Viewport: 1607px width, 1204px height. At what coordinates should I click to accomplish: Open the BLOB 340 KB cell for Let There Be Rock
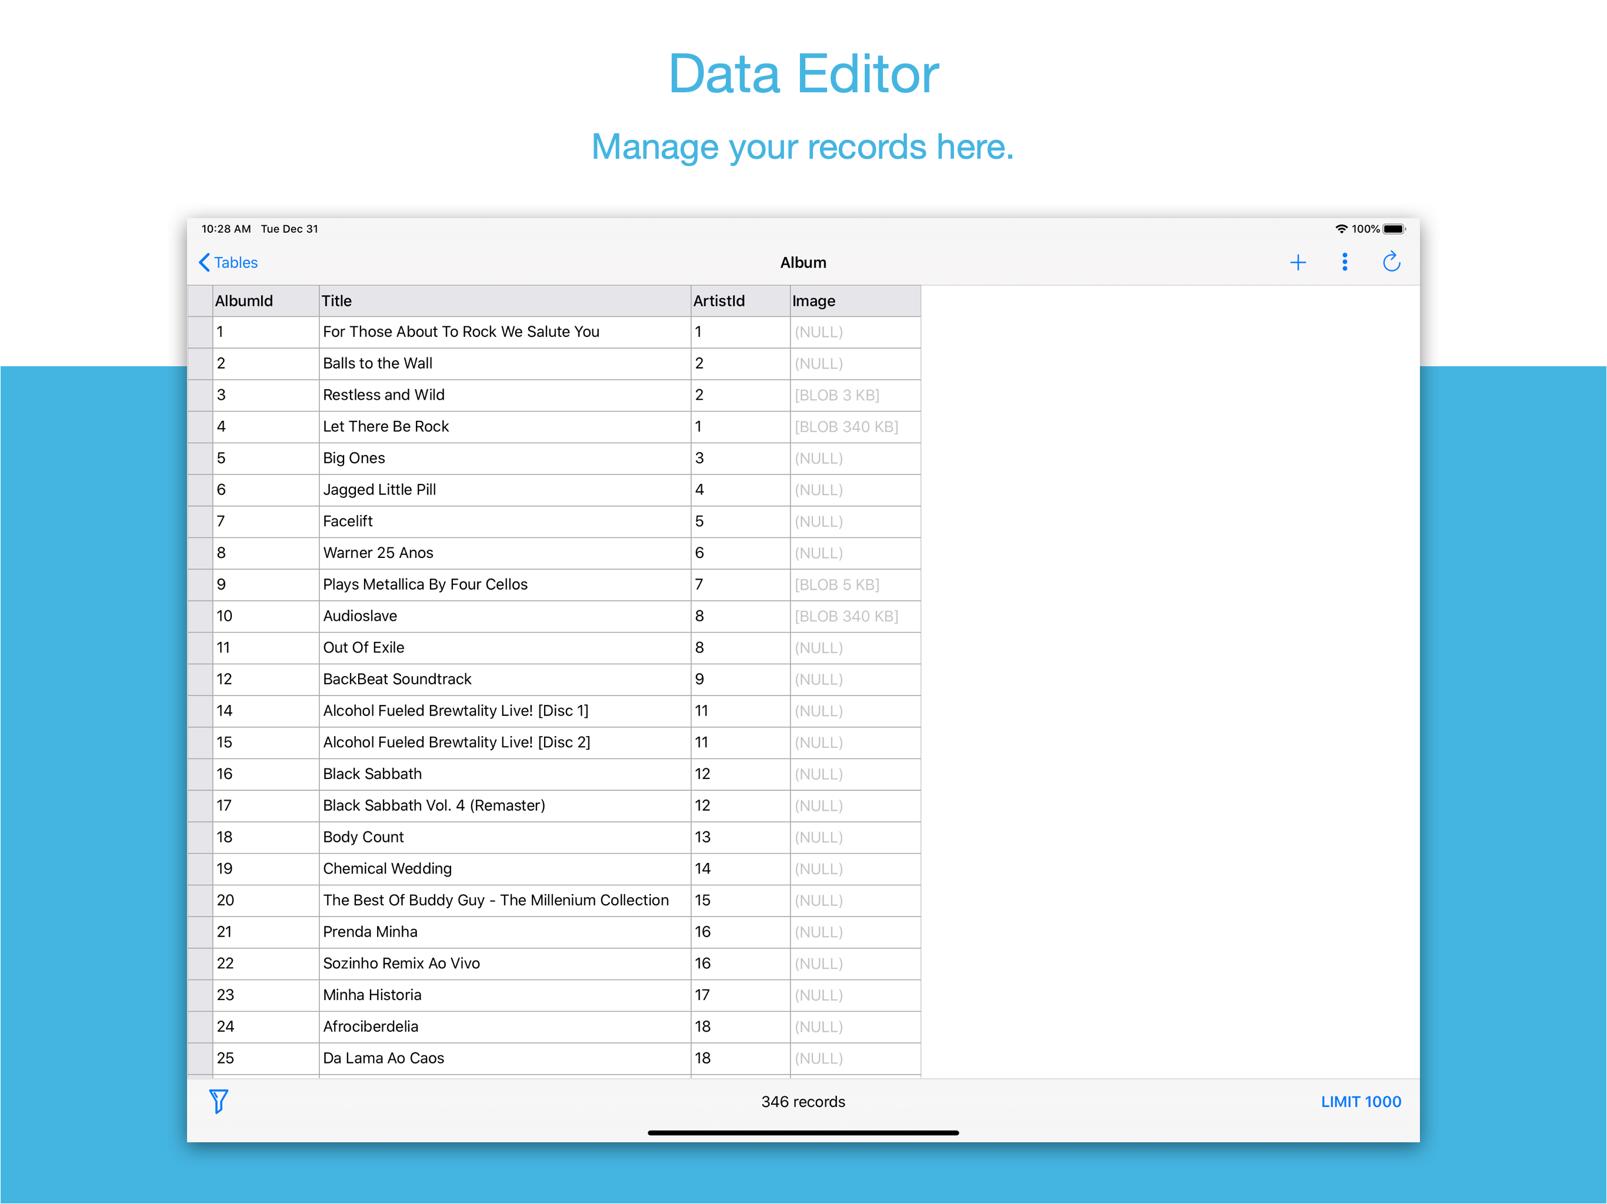(x=846, y=427)
